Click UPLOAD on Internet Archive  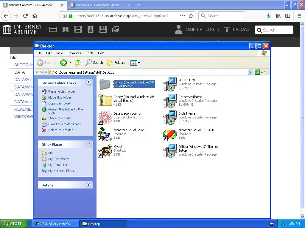[237, 29]
